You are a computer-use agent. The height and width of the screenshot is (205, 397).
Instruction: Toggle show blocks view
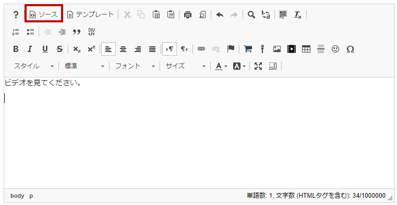pos(273,66)
